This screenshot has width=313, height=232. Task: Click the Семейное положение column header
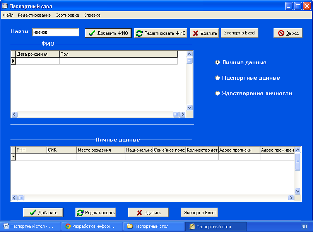click(169, 150)
